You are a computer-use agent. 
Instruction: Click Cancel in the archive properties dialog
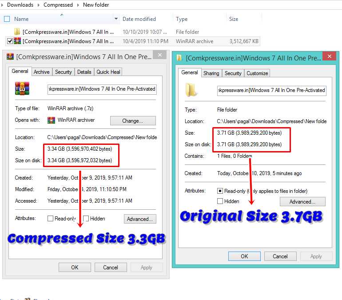[x=111, y=267]
